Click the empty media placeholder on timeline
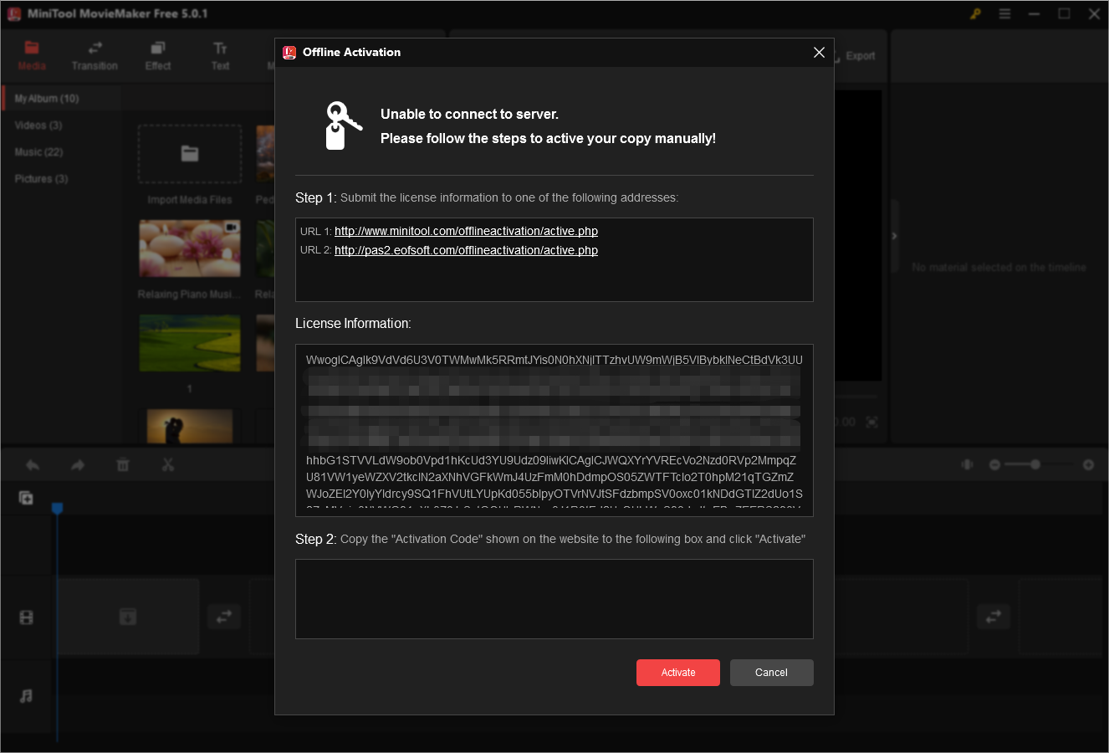This screenshot has width=1109, height=753. coord(127,617)
